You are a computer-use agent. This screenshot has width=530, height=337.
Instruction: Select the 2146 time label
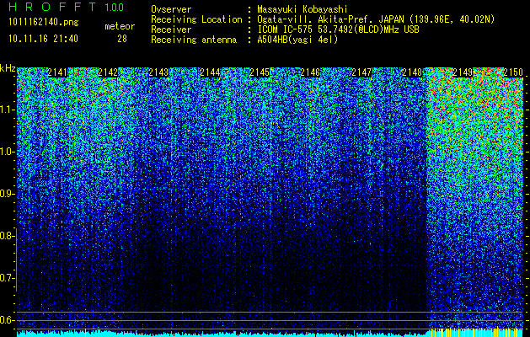(x=311, y=72)
